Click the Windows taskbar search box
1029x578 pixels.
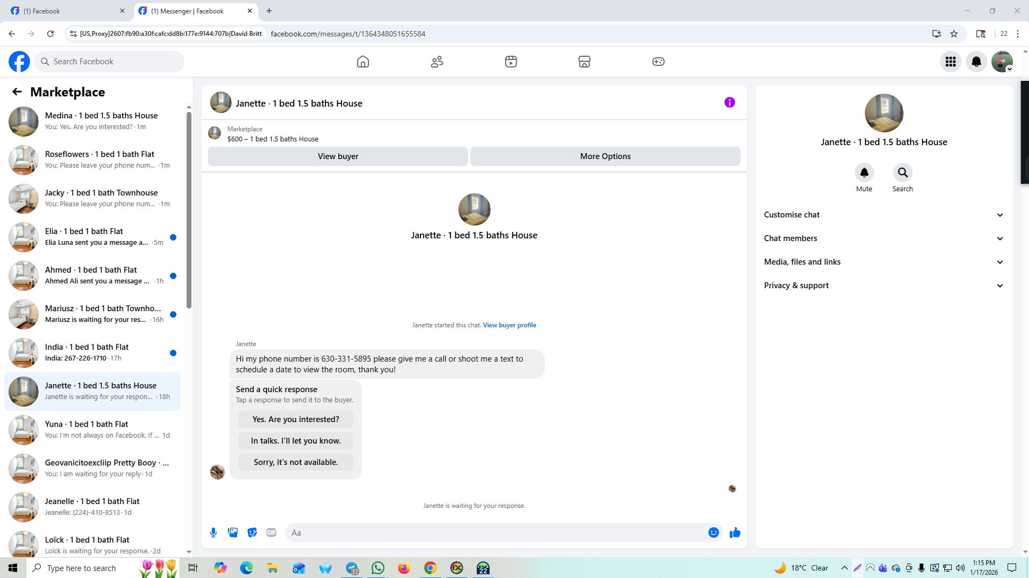tap(102, 568)
